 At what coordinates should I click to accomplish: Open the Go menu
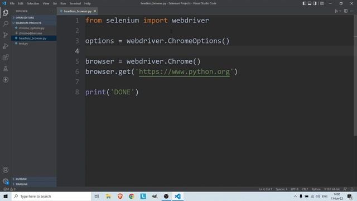[55, 3]
